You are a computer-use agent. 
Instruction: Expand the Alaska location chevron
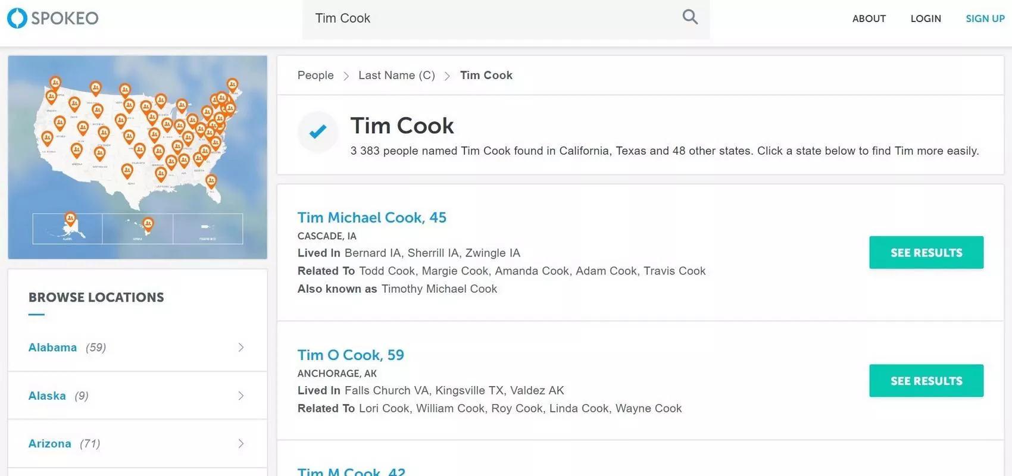click(x=241, y=396)
